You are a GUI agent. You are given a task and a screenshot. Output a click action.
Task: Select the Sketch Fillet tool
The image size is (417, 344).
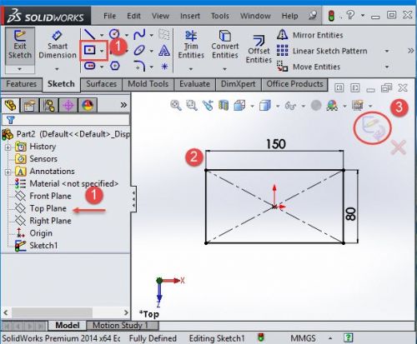(140, 66)
